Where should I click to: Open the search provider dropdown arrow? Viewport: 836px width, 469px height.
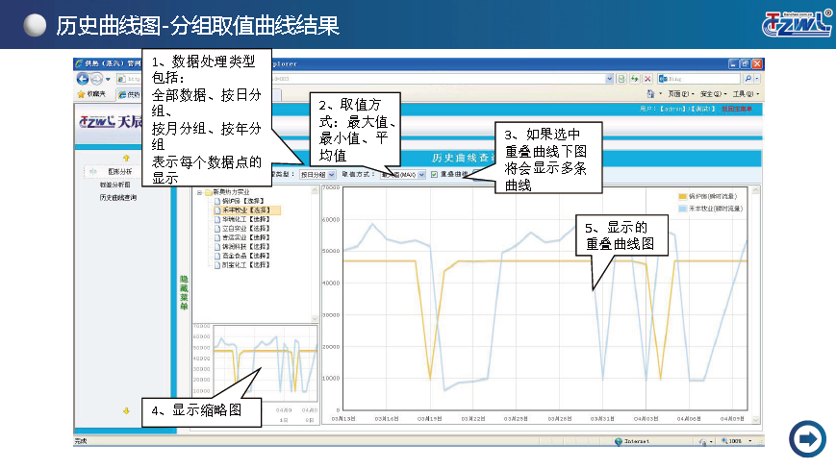click(x=757, y=79)
